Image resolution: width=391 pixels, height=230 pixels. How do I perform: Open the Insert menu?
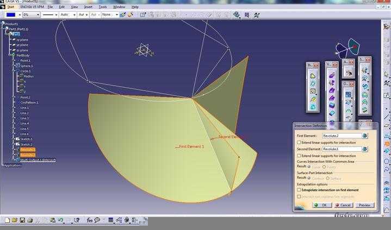click(x=88, y=7)
